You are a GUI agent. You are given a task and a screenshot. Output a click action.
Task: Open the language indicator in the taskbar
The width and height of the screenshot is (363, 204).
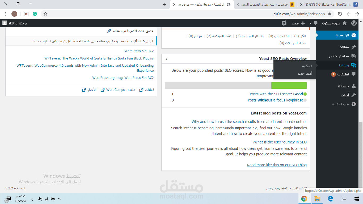pyautogui.click(x=32, y=198)
